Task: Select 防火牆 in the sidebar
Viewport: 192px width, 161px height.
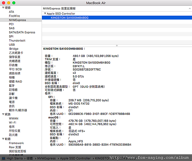Action: point(13,135)
